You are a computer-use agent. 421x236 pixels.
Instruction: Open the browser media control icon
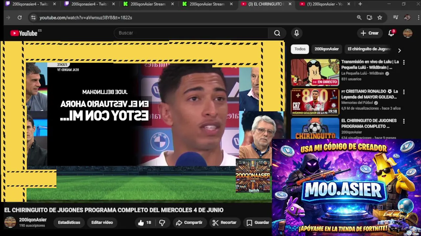point(396,17)
